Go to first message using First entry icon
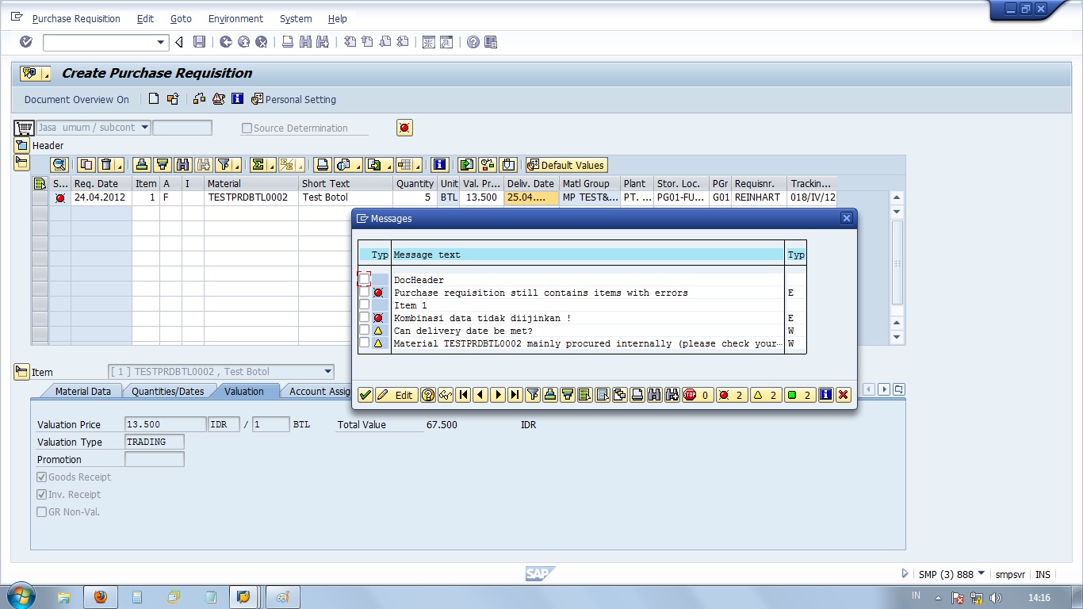 pos(463,395)
